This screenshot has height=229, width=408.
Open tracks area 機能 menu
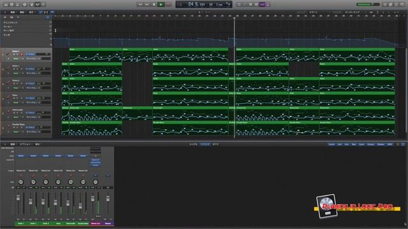click(x=22, y=12)
